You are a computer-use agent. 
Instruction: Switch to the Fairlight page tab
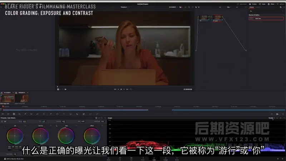pos(165,158)
